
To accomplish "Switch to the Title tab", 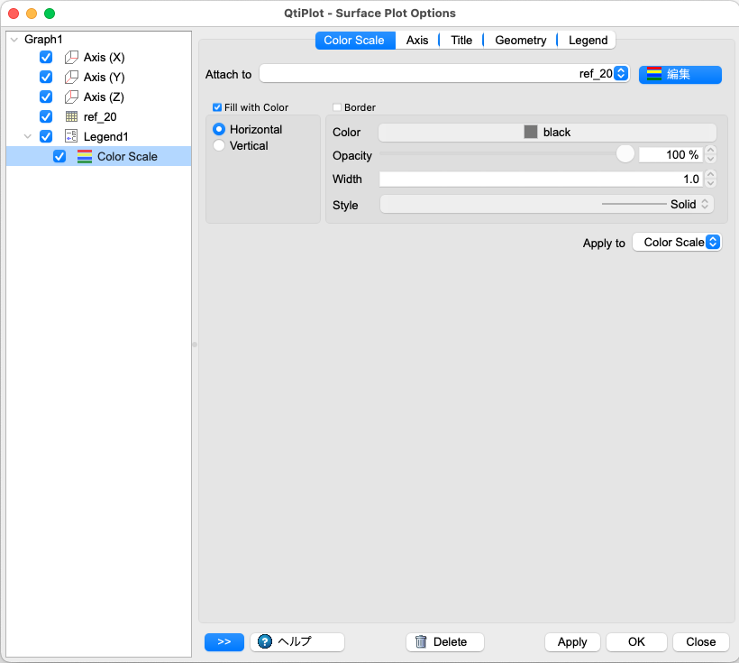I will coord(461,40).
